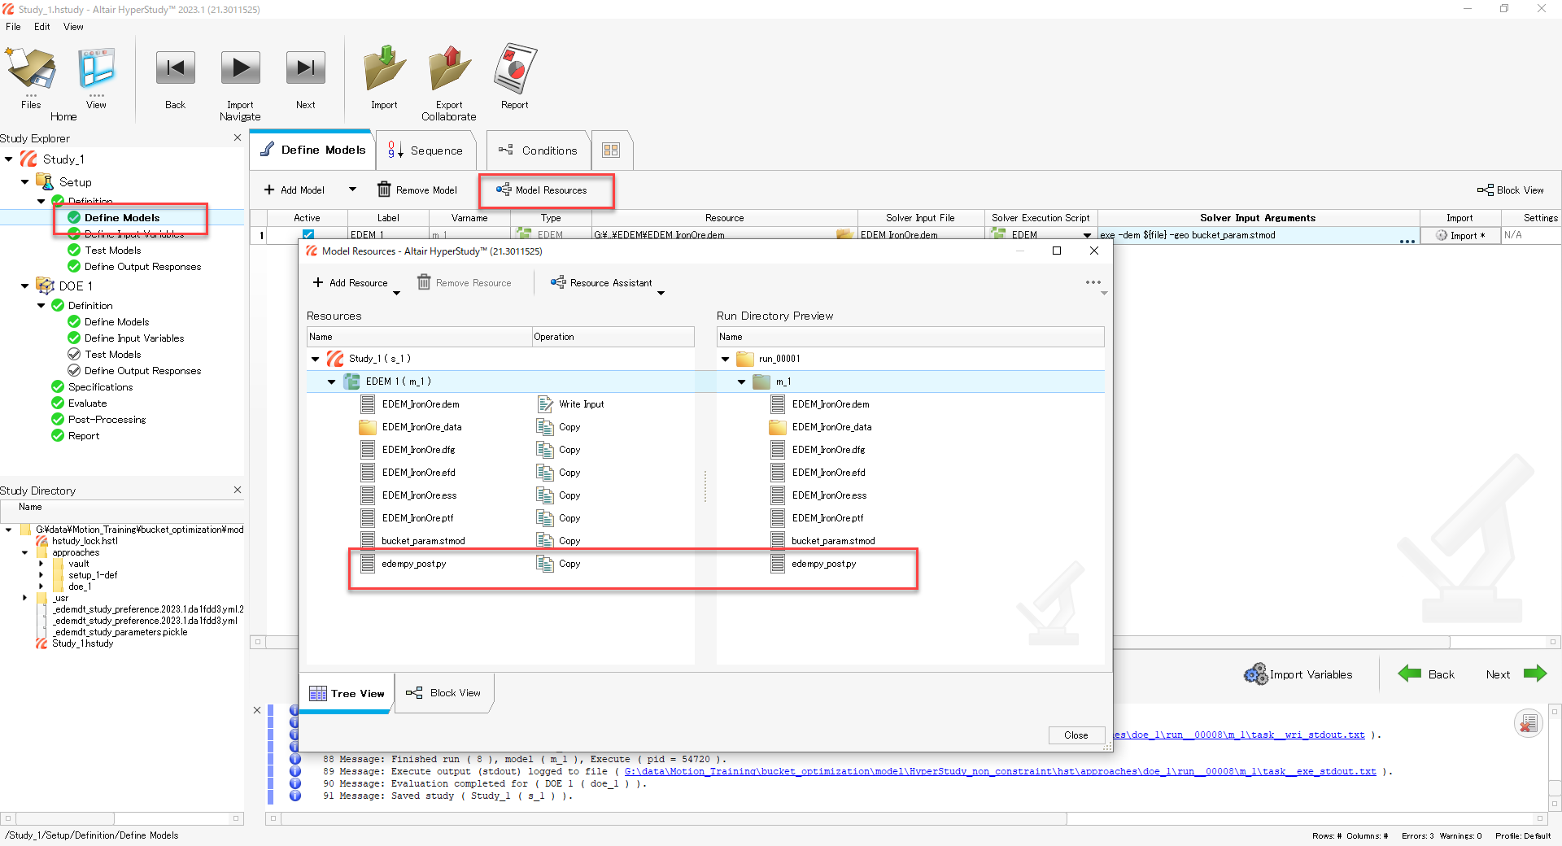
Task: Select the Tree View tab in dialog
Action: pyautogui.click(x=347, y=693)
